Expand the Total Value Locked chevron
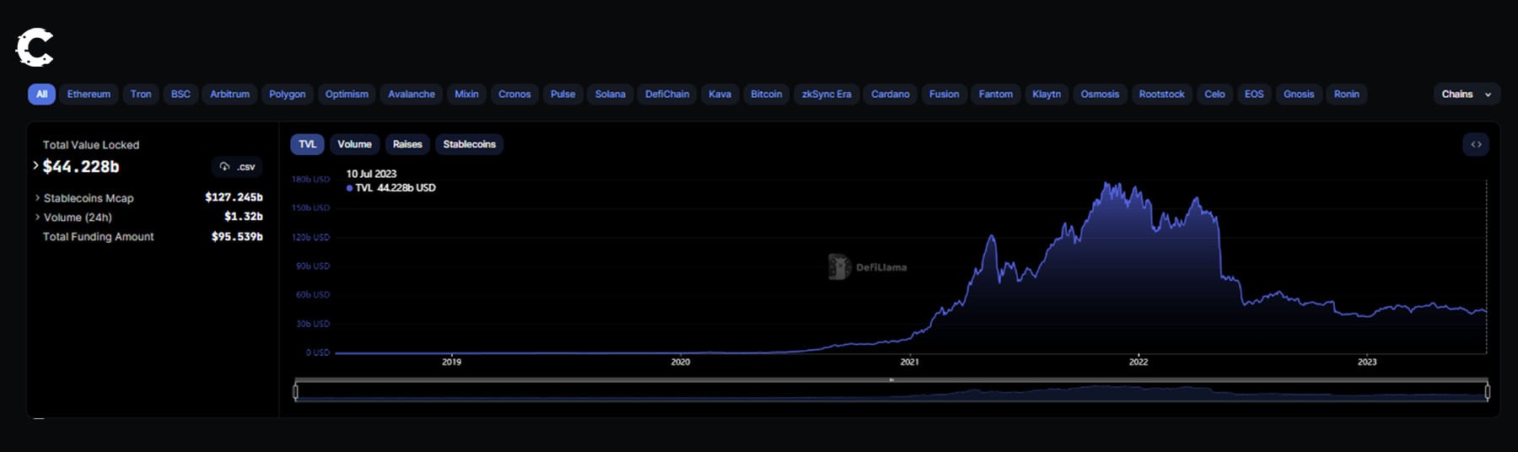 coord(35,166)
